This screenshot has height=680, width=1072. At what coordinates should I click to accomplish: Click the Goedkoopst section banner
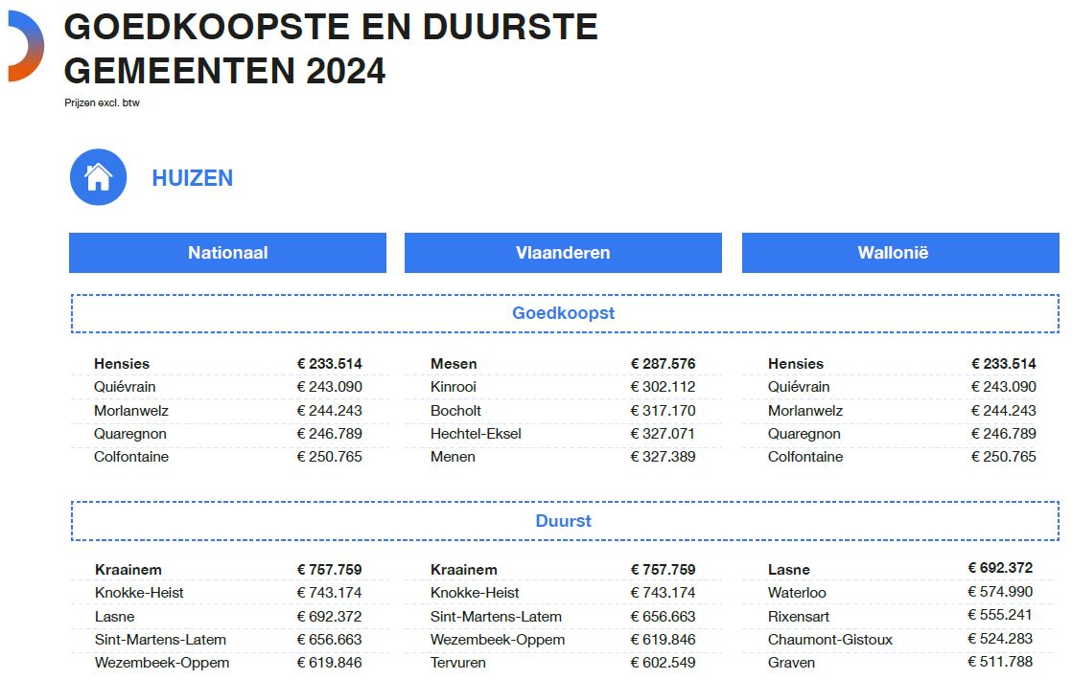tap(565, 313)
